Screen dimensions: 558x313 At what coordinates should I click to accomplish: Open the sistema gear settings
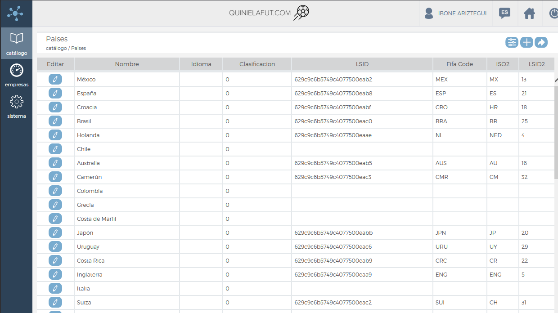coord(16,106)
